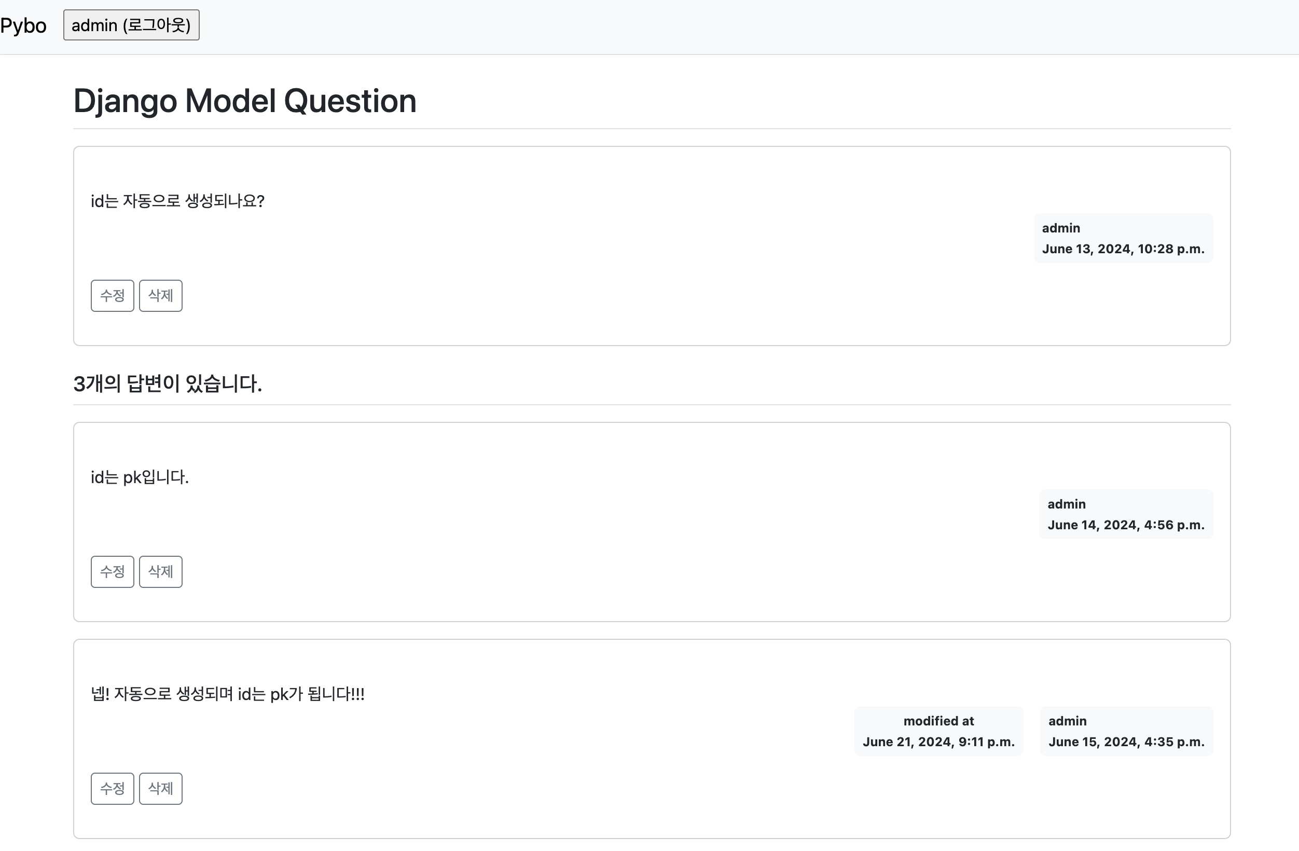
Task: Click 수정 on the question 'id는 자동으로 생성되나요?'
Action: (112, 295)
